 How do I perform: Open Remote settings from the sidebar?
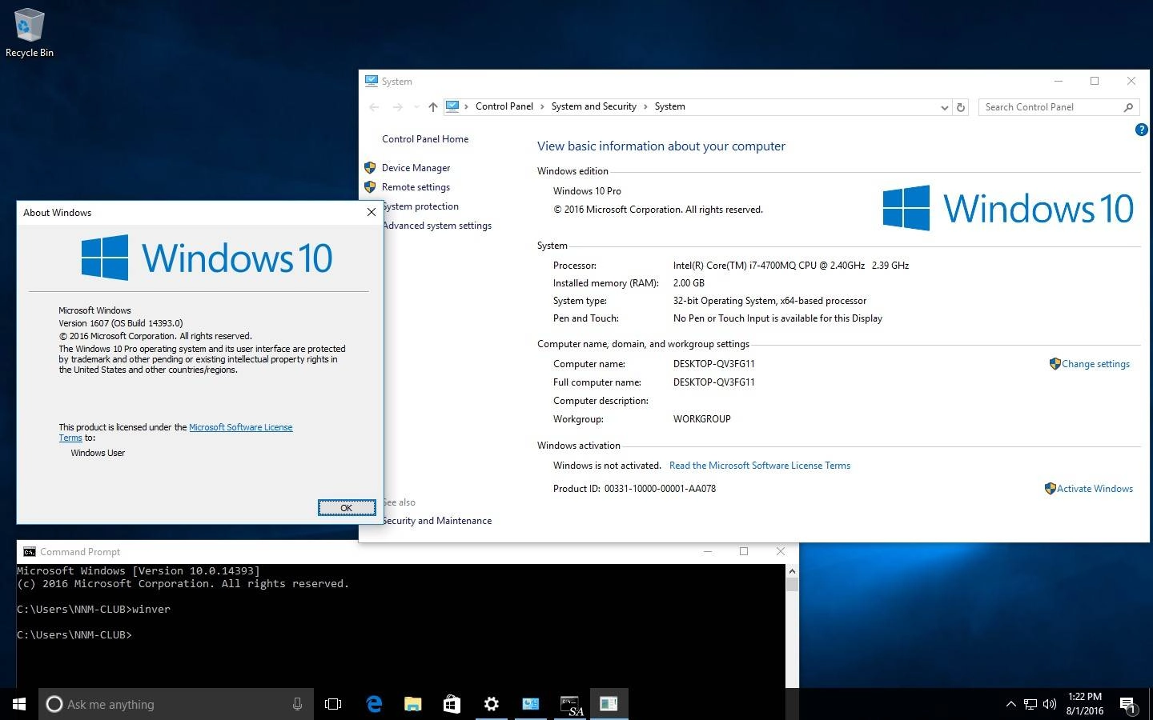[x=416, y=187]
